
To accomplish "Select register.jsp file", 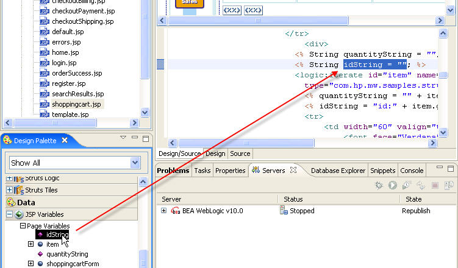I will [x=69, y=83].
